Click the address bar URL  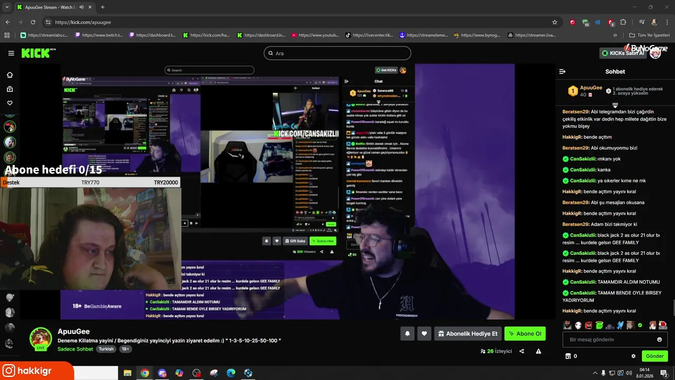pyautogui.click(x=83, y=22)
